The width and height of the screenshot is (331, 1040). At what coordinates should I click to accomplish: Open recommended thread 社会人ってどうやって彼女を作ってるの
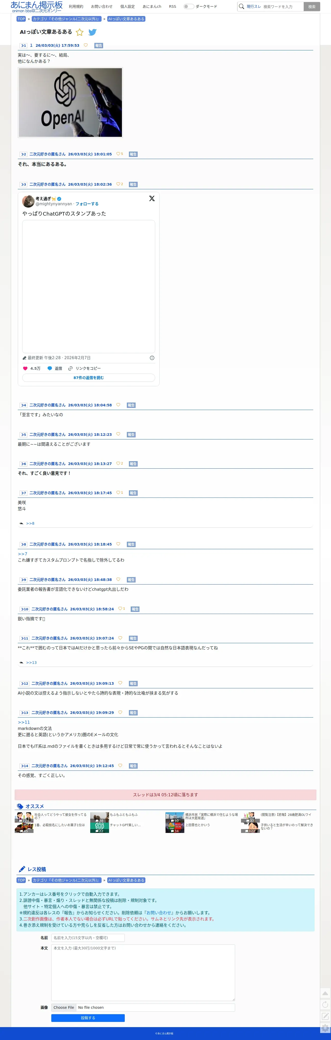point(61,816)
